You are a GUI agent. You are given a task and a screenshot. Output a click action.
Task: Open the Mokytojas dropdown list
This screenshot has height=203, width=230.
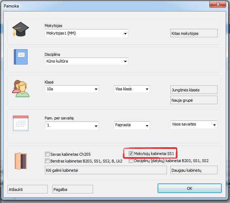pyautogui.click(x=125, y=34)
